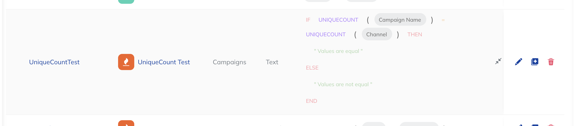Viewport: 578px width, 126px height.
Task: Select the "Values are equal" string
Action: [x=338, y=51]
